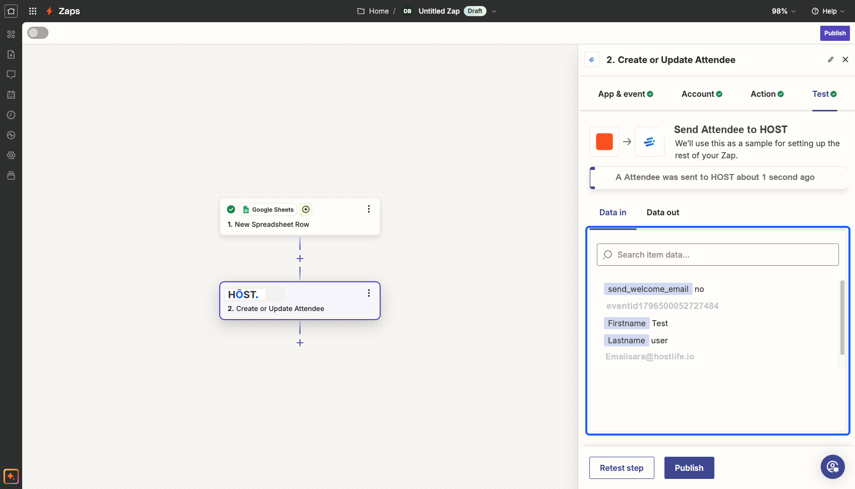The height and width of the screenshot is (489, 855).
Task: Open the apps grid launcher
Action: click(33, 11)
